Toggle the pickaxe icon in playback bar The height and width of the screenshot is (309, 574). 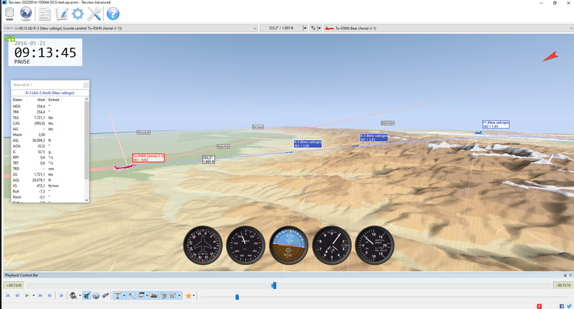[x=131, y=295]
